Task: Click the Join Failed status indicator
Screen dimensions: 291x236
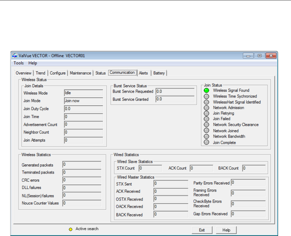Action: click(x=206, y=119)
